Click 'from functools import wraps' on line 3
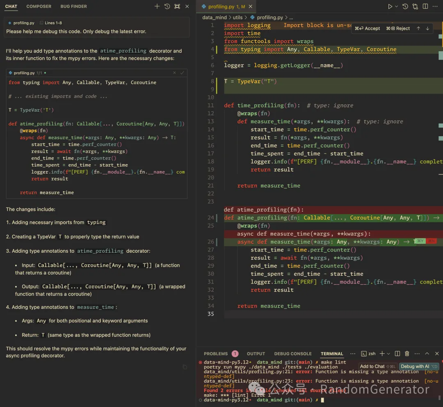The width and height of the screenshot is (443, 407). tap(269, 41)
